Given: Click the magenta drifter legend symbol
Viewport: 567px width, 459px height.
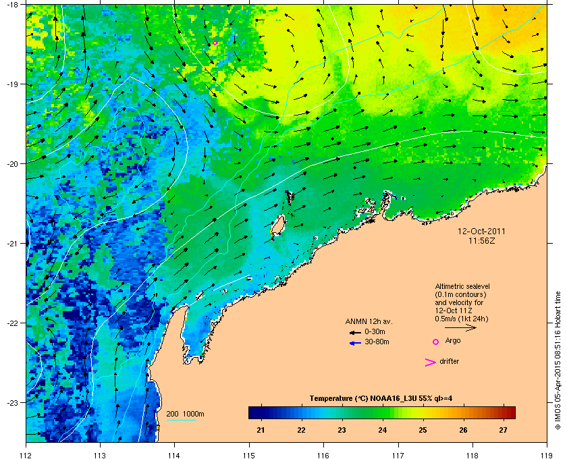Looking at the screenshot, I should (x=430, y=362).
